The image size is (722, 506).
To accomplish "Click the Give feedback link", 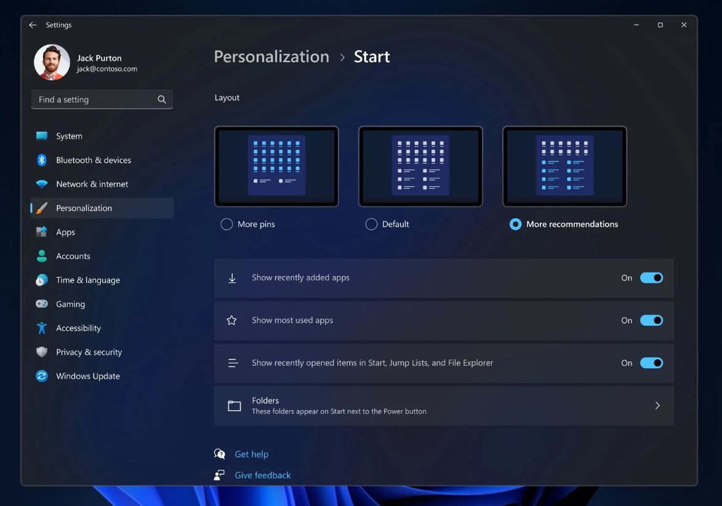I will click(x=263, y=475).
